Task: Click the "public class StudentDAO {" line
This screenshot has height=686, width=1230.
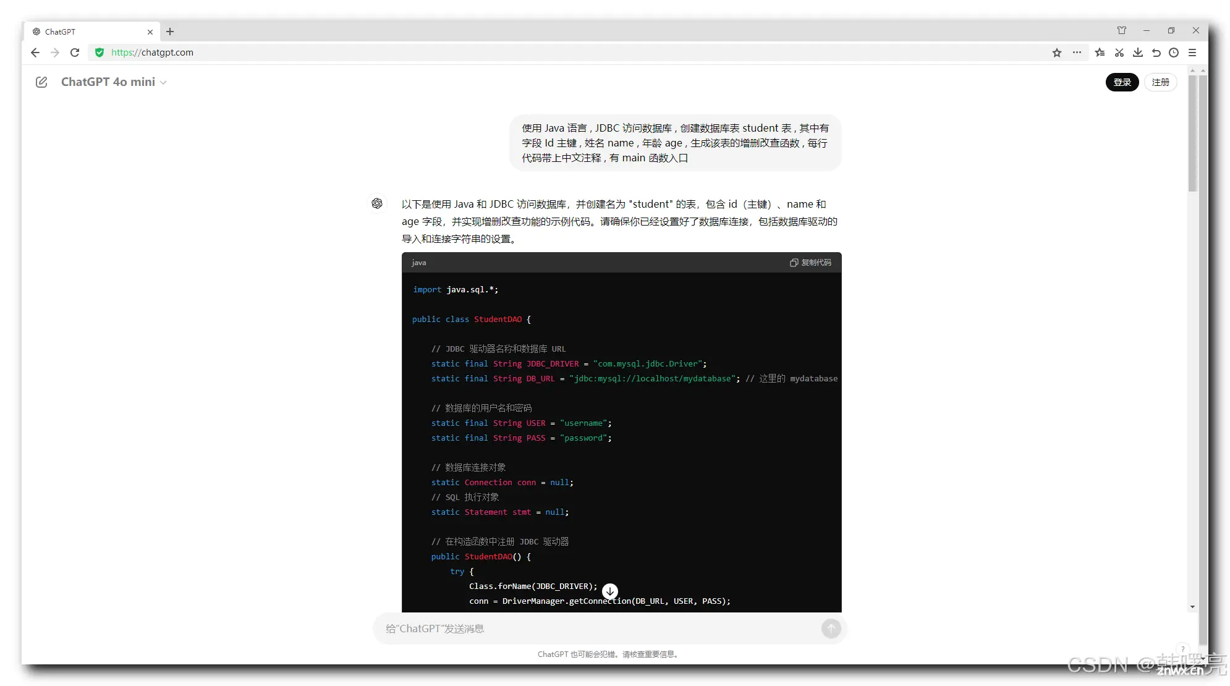Action: point(472,319)
